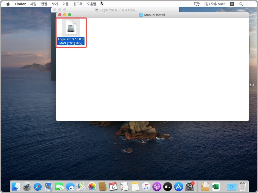Open the Apple menu
Viewport: 258px width, 193px height.
click(8, 4)
